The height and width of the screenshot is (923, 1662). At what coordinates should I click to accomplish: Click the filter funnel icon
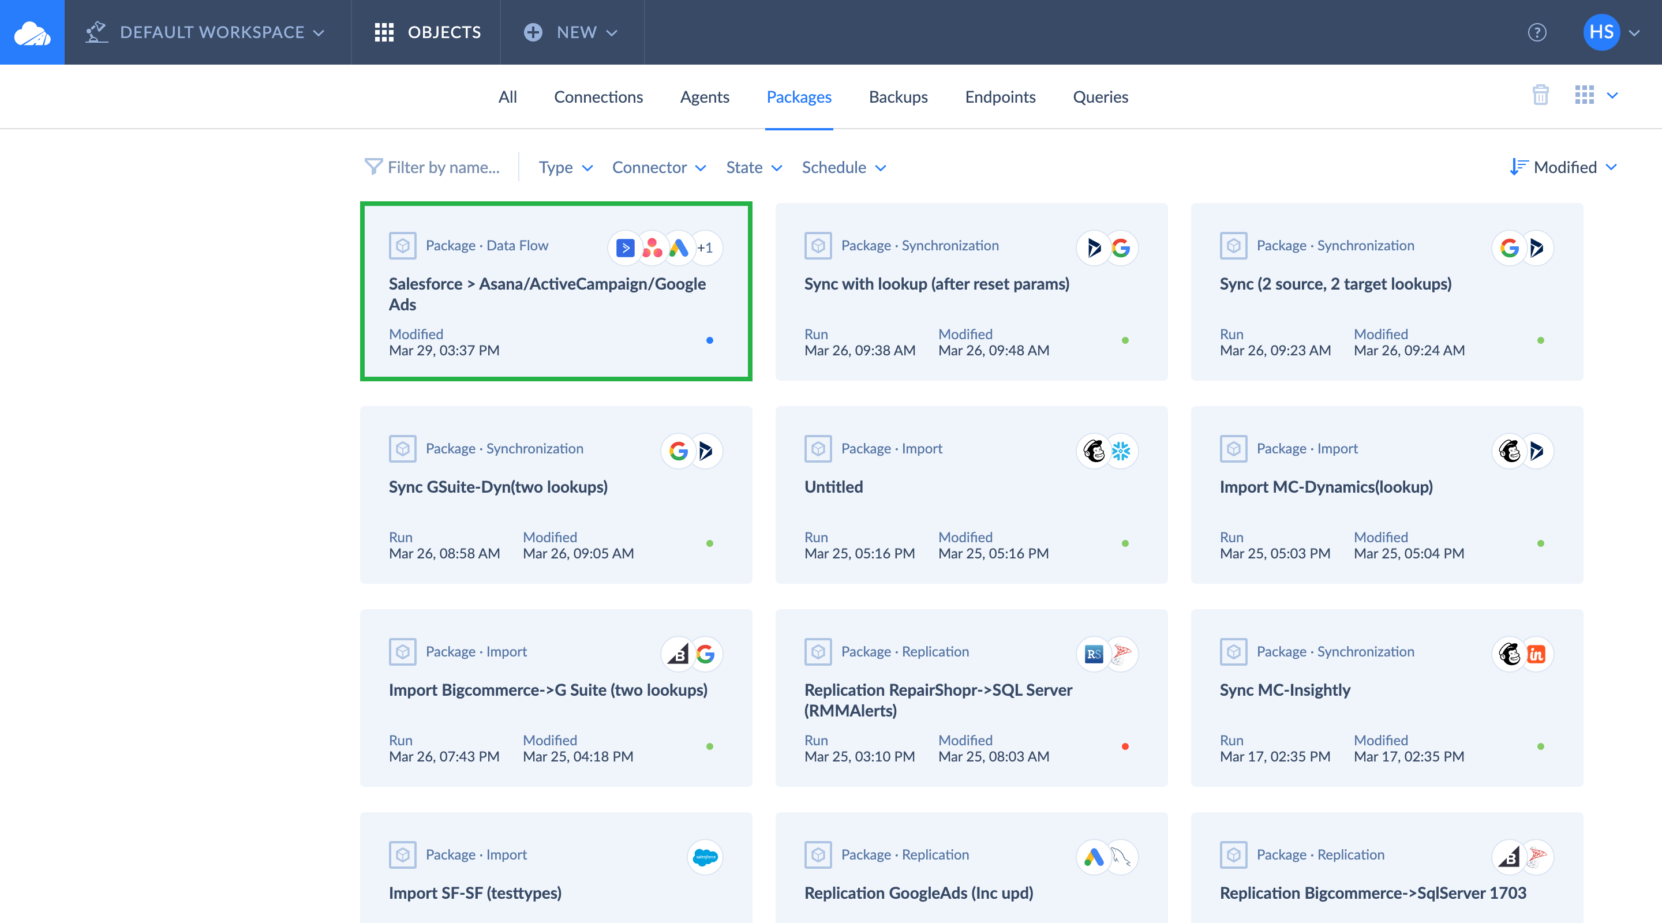373,167
